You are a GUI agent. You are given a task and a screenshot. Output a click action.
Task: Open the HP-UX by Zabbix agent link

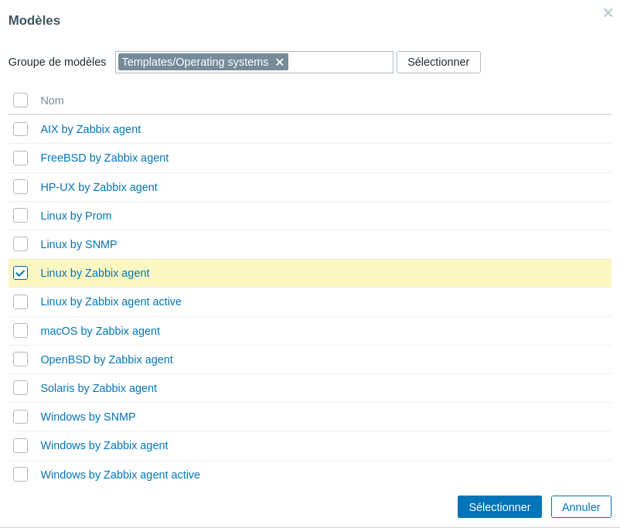coord(99,187)
